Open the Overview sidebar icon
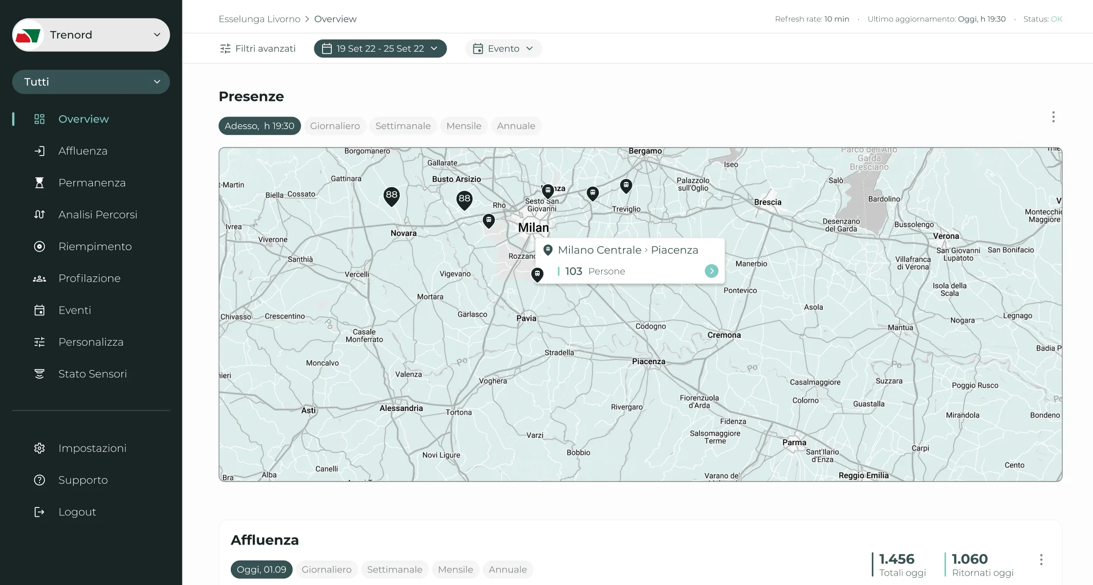The width and height of the screenshot is (1093, 585). point(39,118)
